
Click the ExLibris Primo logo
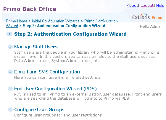147,17
